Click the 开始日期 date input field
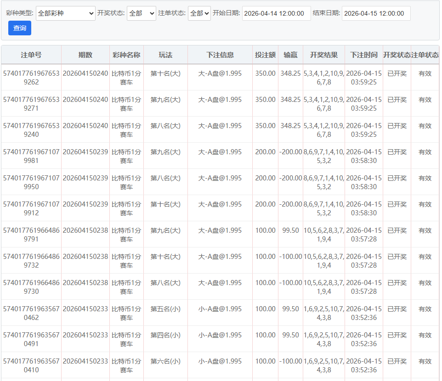442x381 pixels. [x=276, y=13]
